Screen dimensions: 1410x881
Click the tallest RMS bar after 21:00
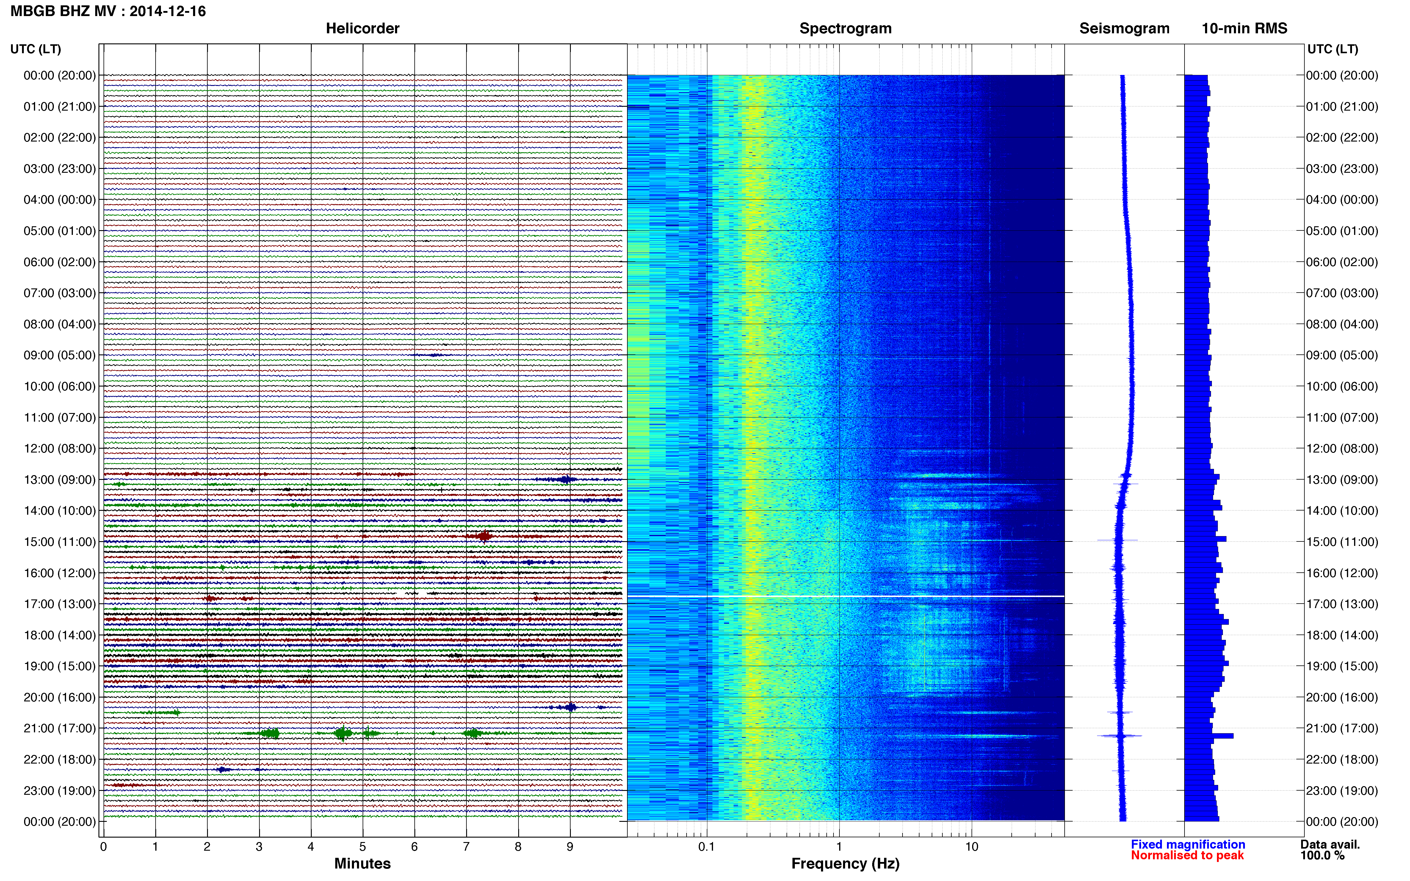tap(1209, 736)
